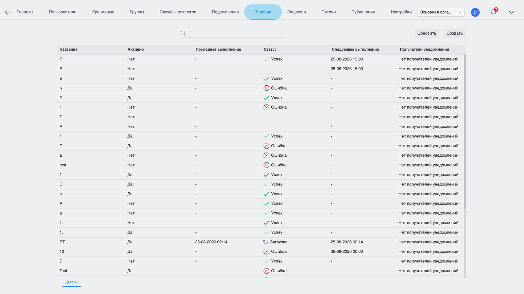Viewport: 524px width, 294px height.
Task: Click the error icon in row K
Action: (266, 88)
